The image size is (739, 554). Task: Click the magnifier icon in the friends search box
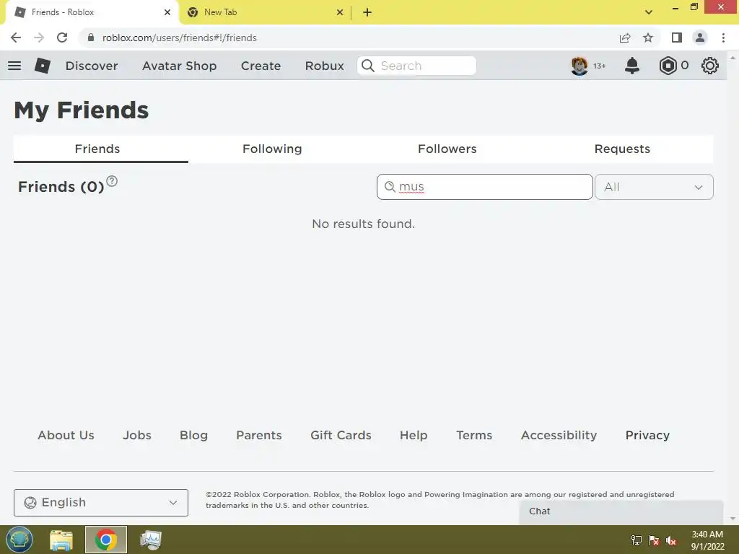(390, 187)
